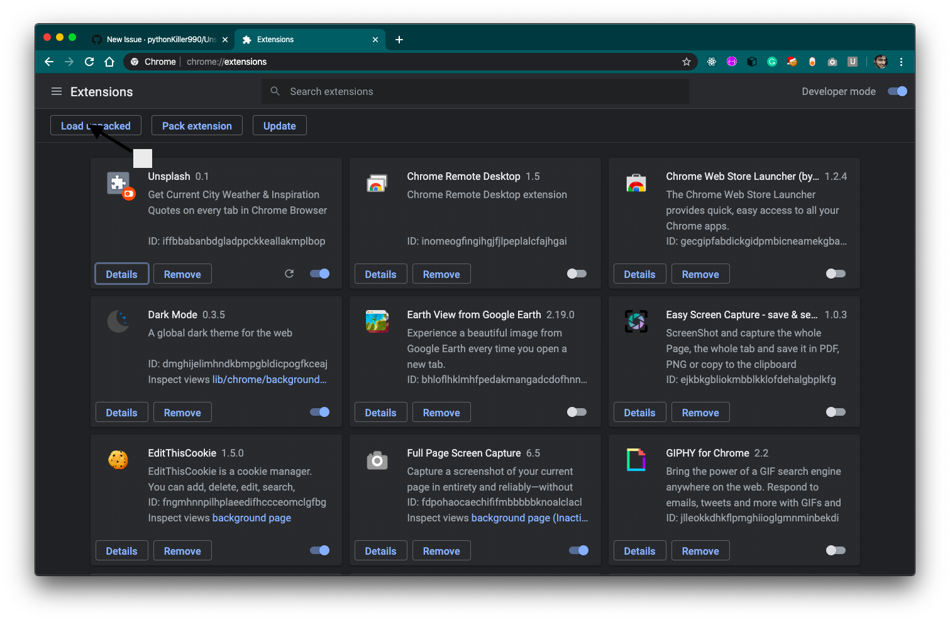Click the dark cube extension icon
The height and width of the screenshot is (622, 950).
pos(752,62)
